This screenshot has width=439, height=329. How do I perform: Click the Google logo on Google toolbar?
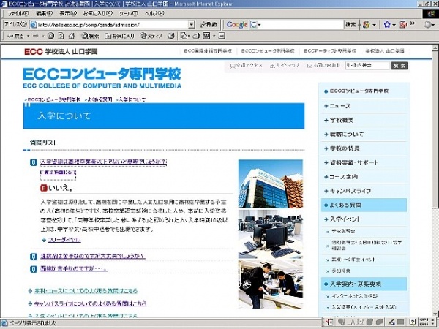[x=237, y=25]
